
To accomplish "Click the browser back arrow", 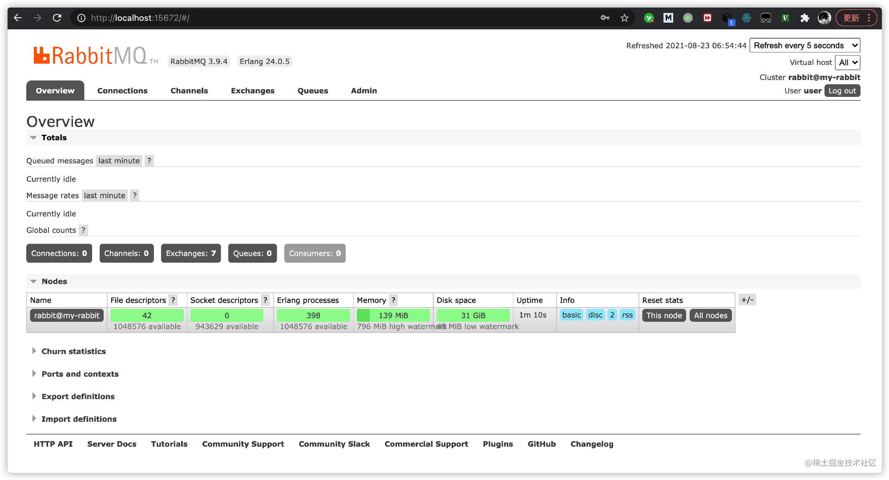I will click(18, 18).
